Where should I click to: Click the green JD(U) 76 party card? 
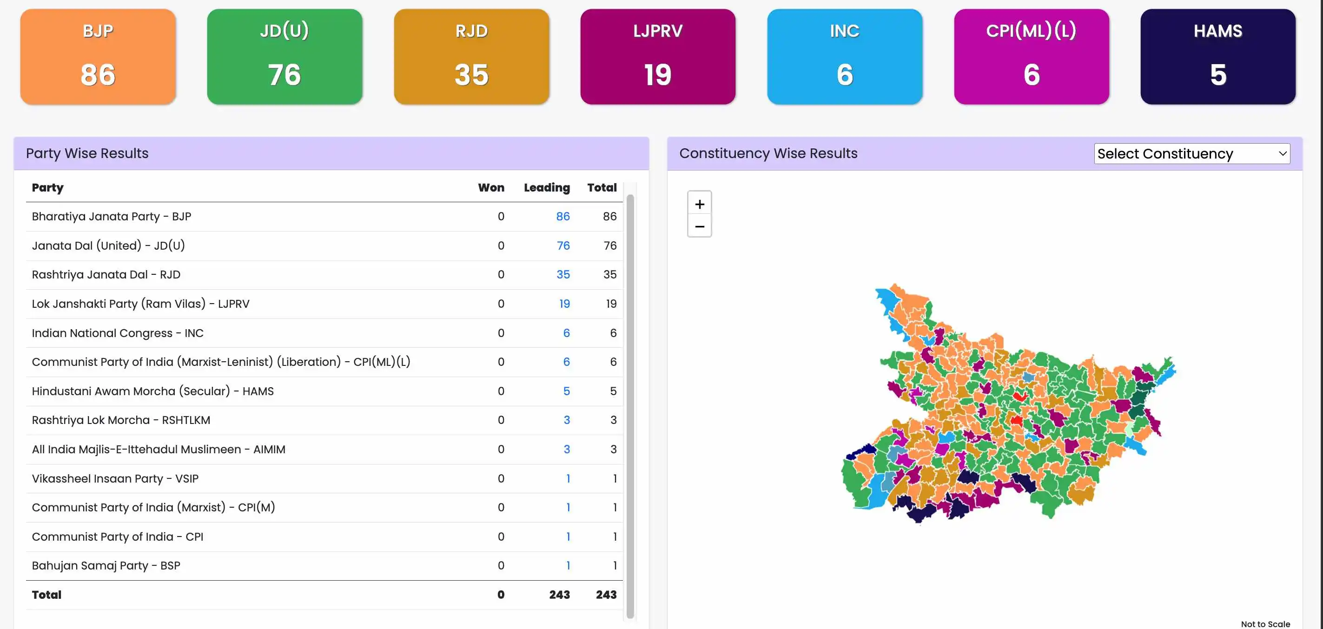[x=284, y=56]
